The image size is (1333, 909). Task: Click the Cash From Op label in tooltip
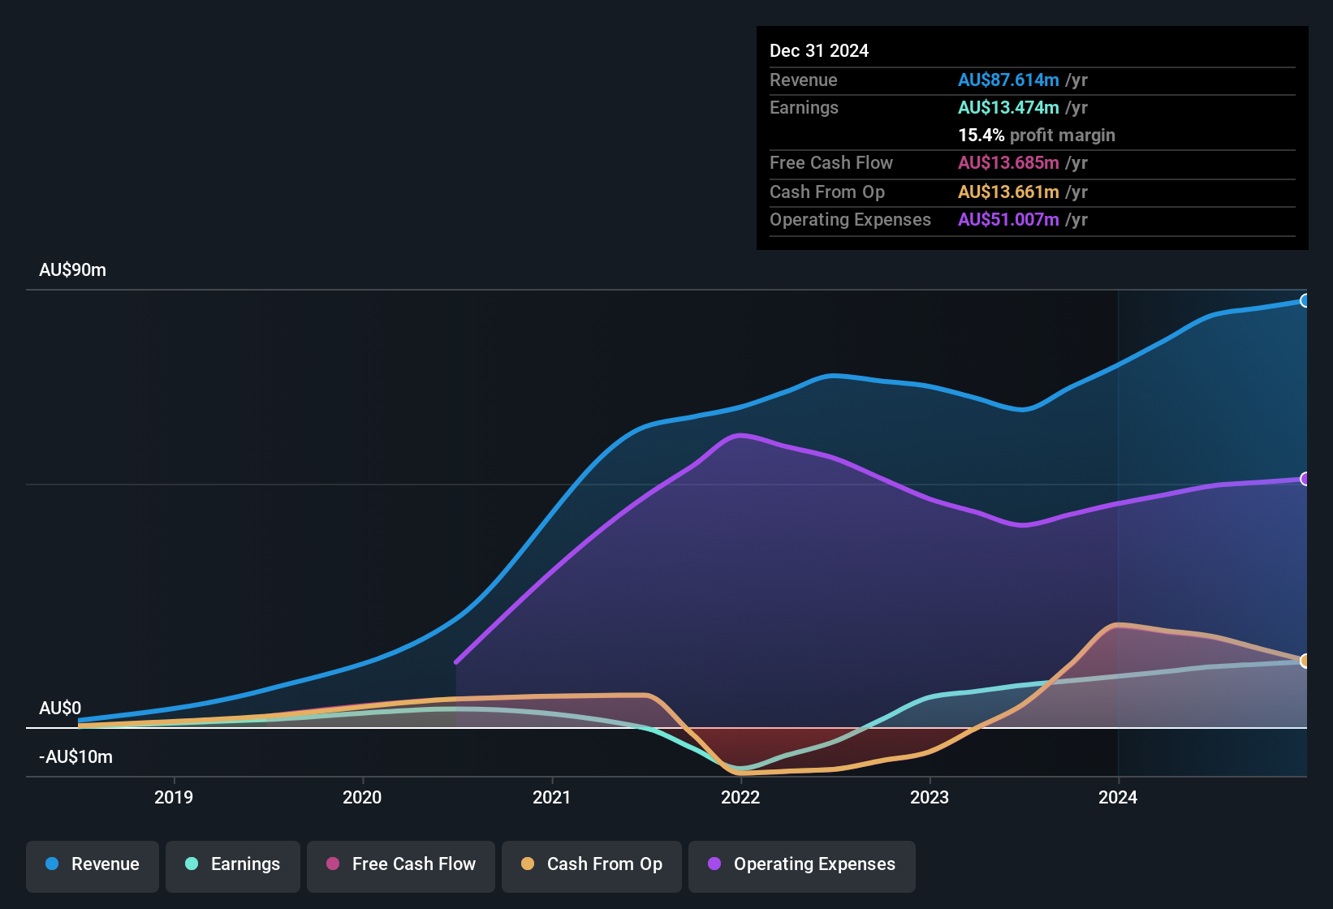(x=827, y=192)
